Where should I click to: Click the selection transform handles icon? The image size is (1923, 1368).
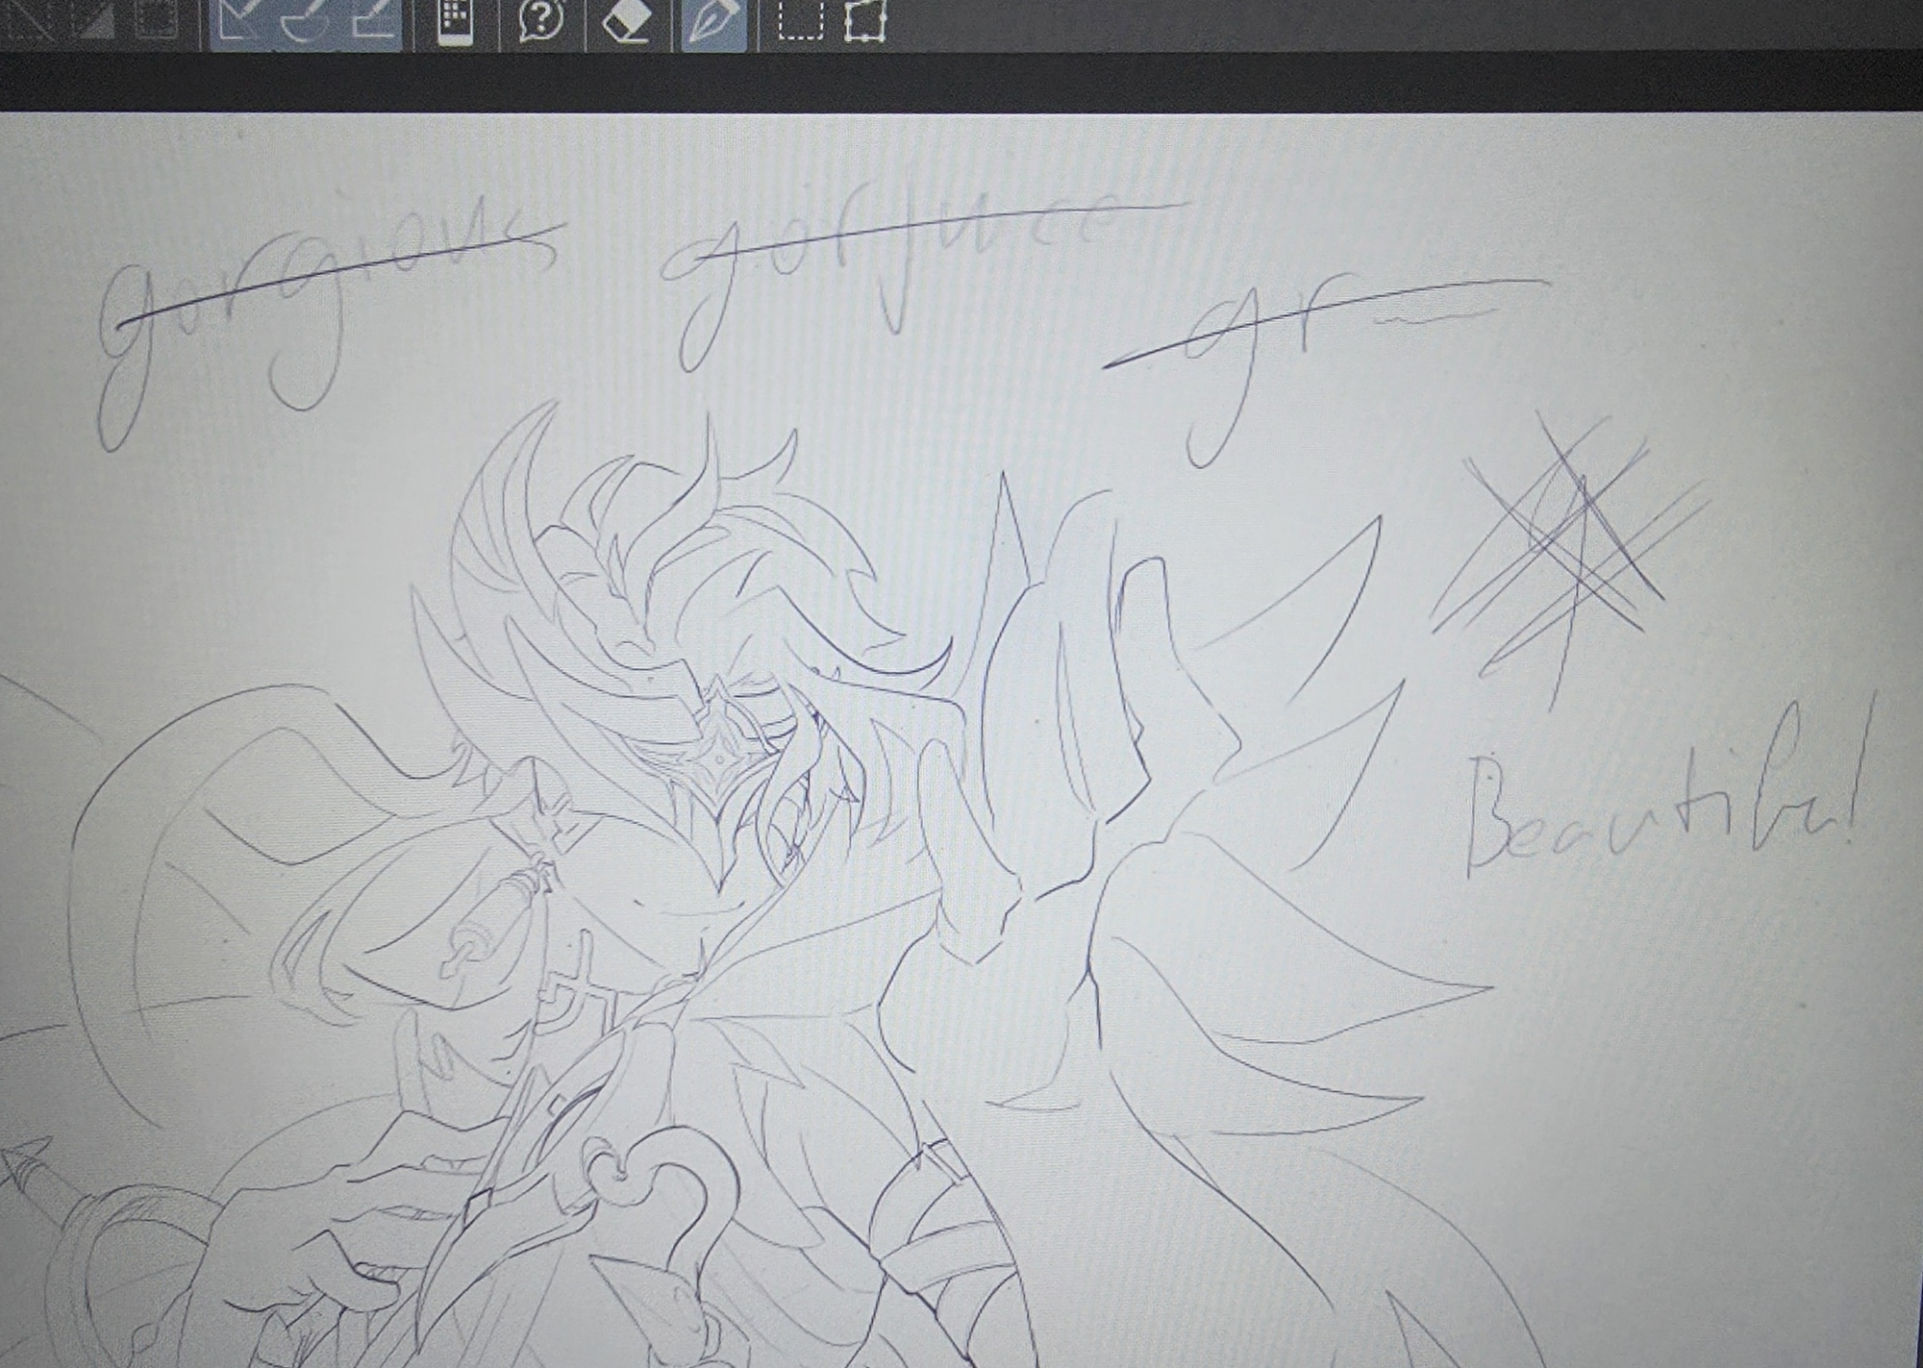(863, 20)
